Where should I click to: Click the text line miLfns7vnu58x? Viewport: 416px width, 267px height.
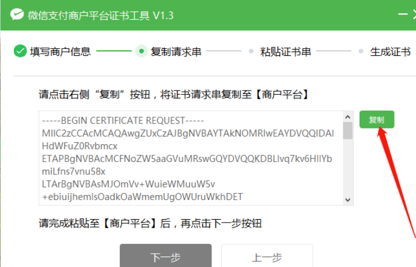click(x=74, y=171)
